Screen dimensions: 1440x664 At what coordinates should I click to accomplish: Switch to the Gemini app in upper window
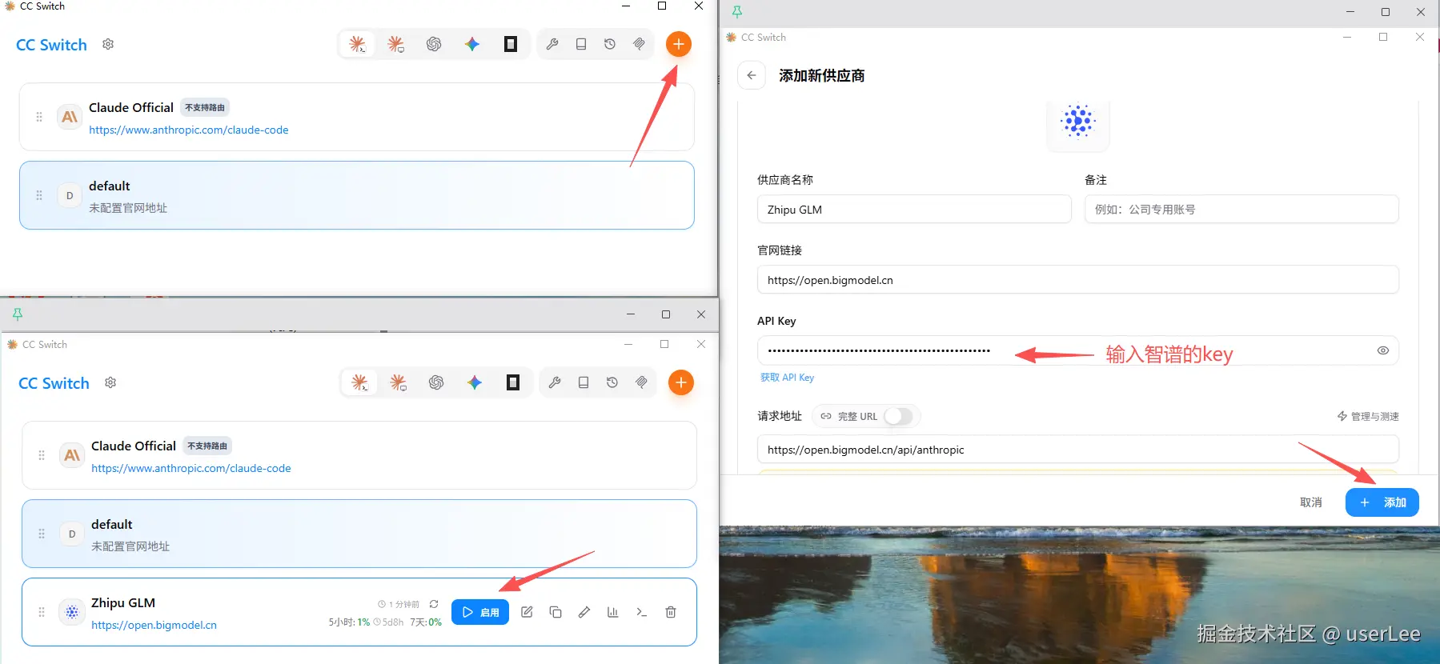472,44
